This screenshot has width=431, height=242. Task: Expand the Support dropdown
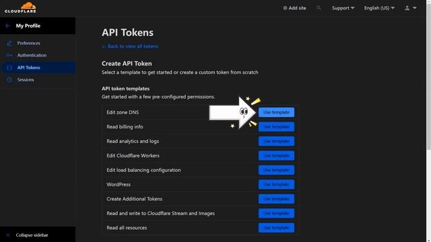(x=343, y=8)
